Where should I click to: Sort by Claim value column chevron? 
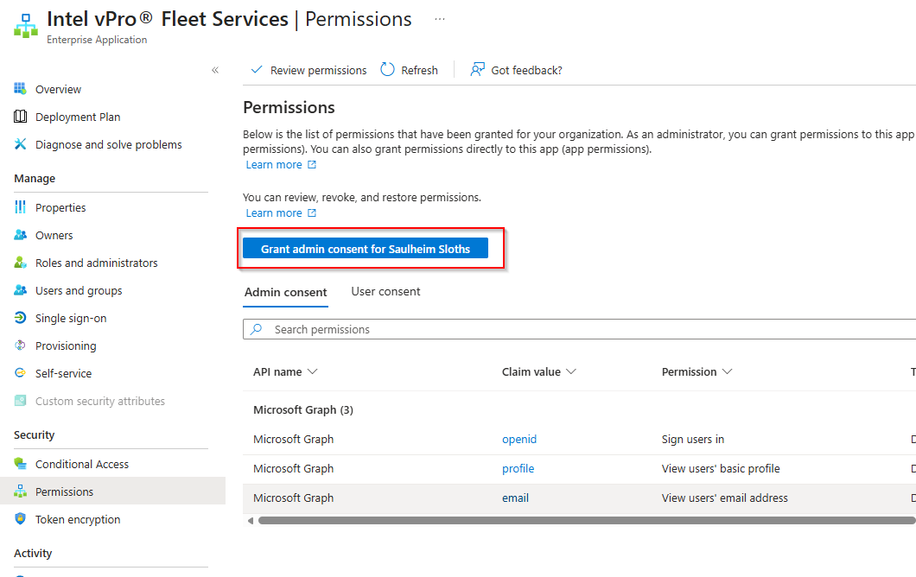(x=571, y=371)
